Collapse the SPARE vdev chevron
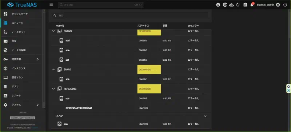The image size is (291, 132). [x=53, y=69]
